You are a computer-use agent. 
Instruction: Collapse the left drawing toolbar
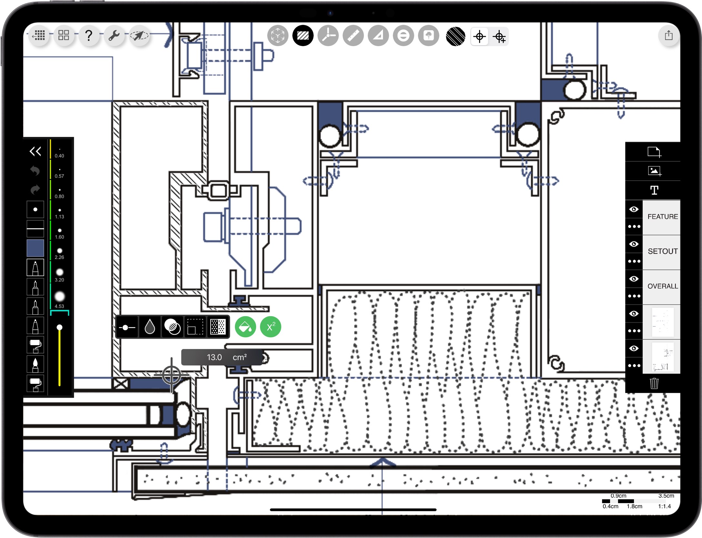(35, 151)
